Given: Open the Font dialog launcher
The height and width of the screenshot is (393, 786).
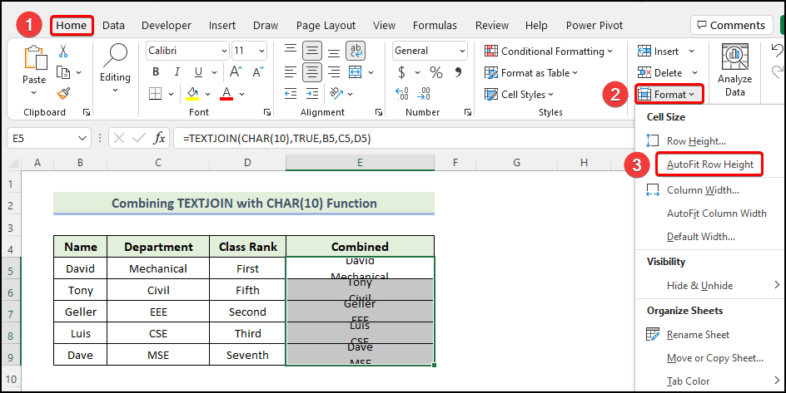Looking at the screenshot, I should pyautogui.click(x=266, y=112).
